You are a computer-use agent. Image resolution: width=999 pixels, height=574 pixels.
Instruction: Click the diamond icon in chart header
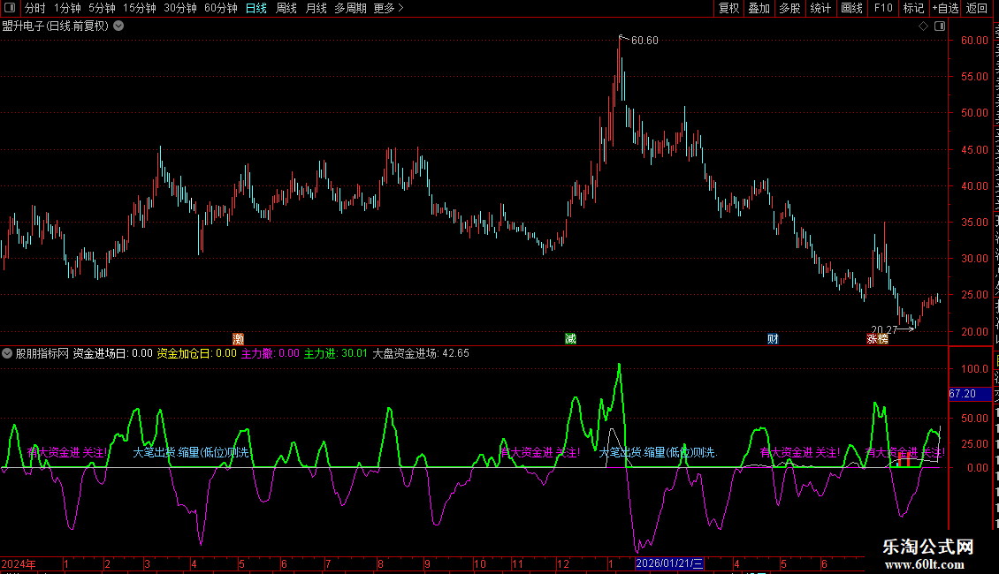click(923, 26)
